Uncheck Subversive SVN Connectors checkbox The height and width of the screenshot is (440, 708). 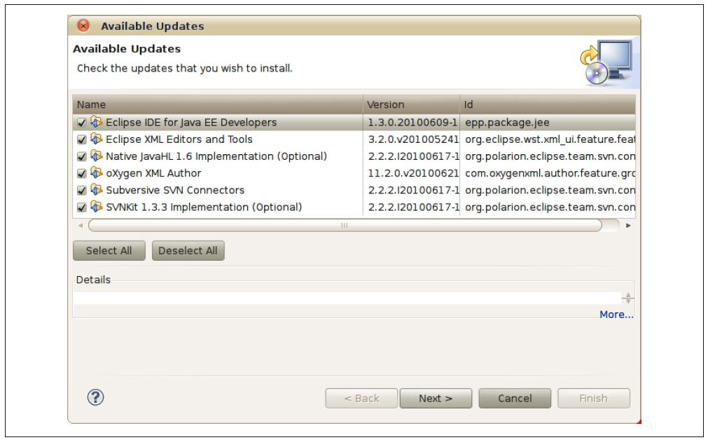(x=82, y=190)
